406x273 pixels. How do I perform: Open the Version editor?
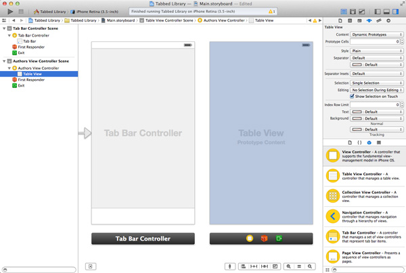pos(362,11)
